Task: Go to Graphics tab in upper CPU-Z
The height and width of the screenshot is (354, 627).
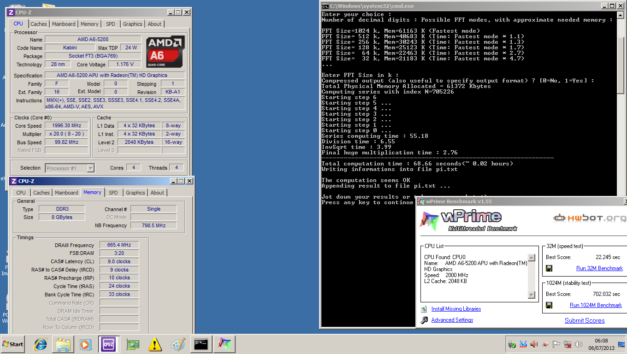Action: click(133, 24)
